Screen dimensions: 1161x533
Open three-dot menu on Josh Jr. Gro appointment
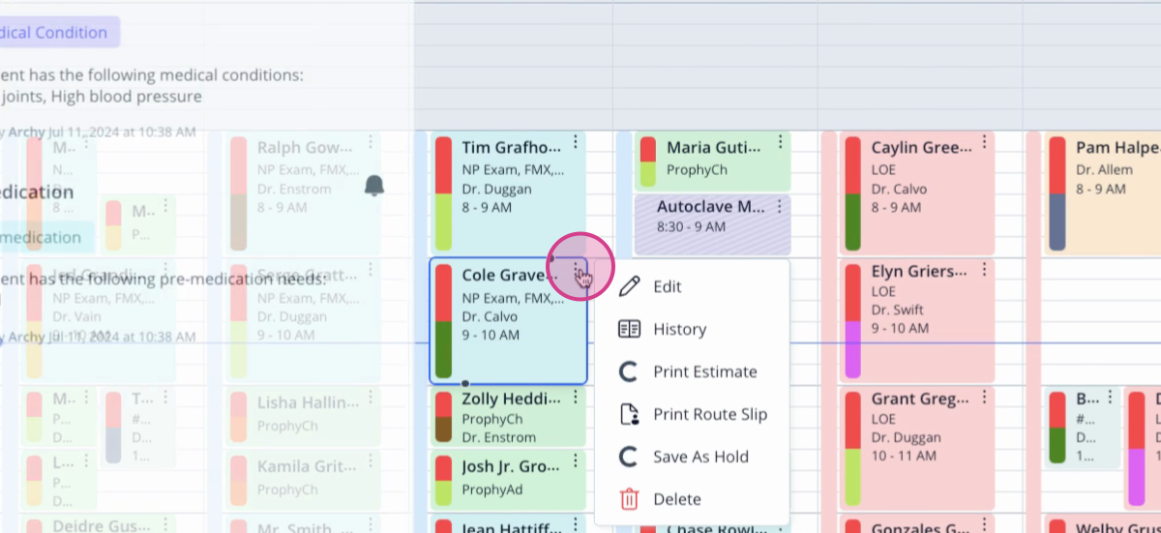576,461
